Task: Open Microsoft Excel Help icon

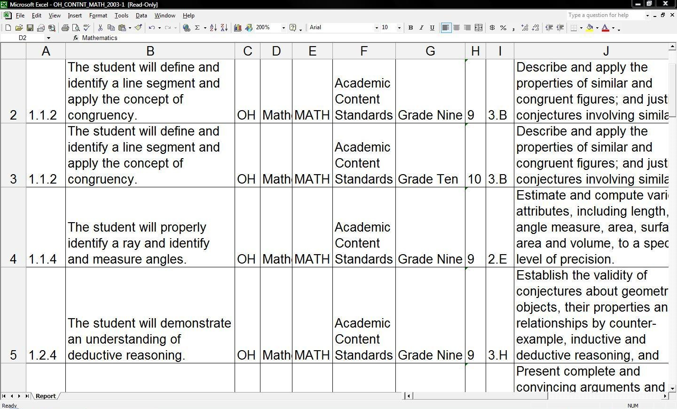Action: pos(293,28)
